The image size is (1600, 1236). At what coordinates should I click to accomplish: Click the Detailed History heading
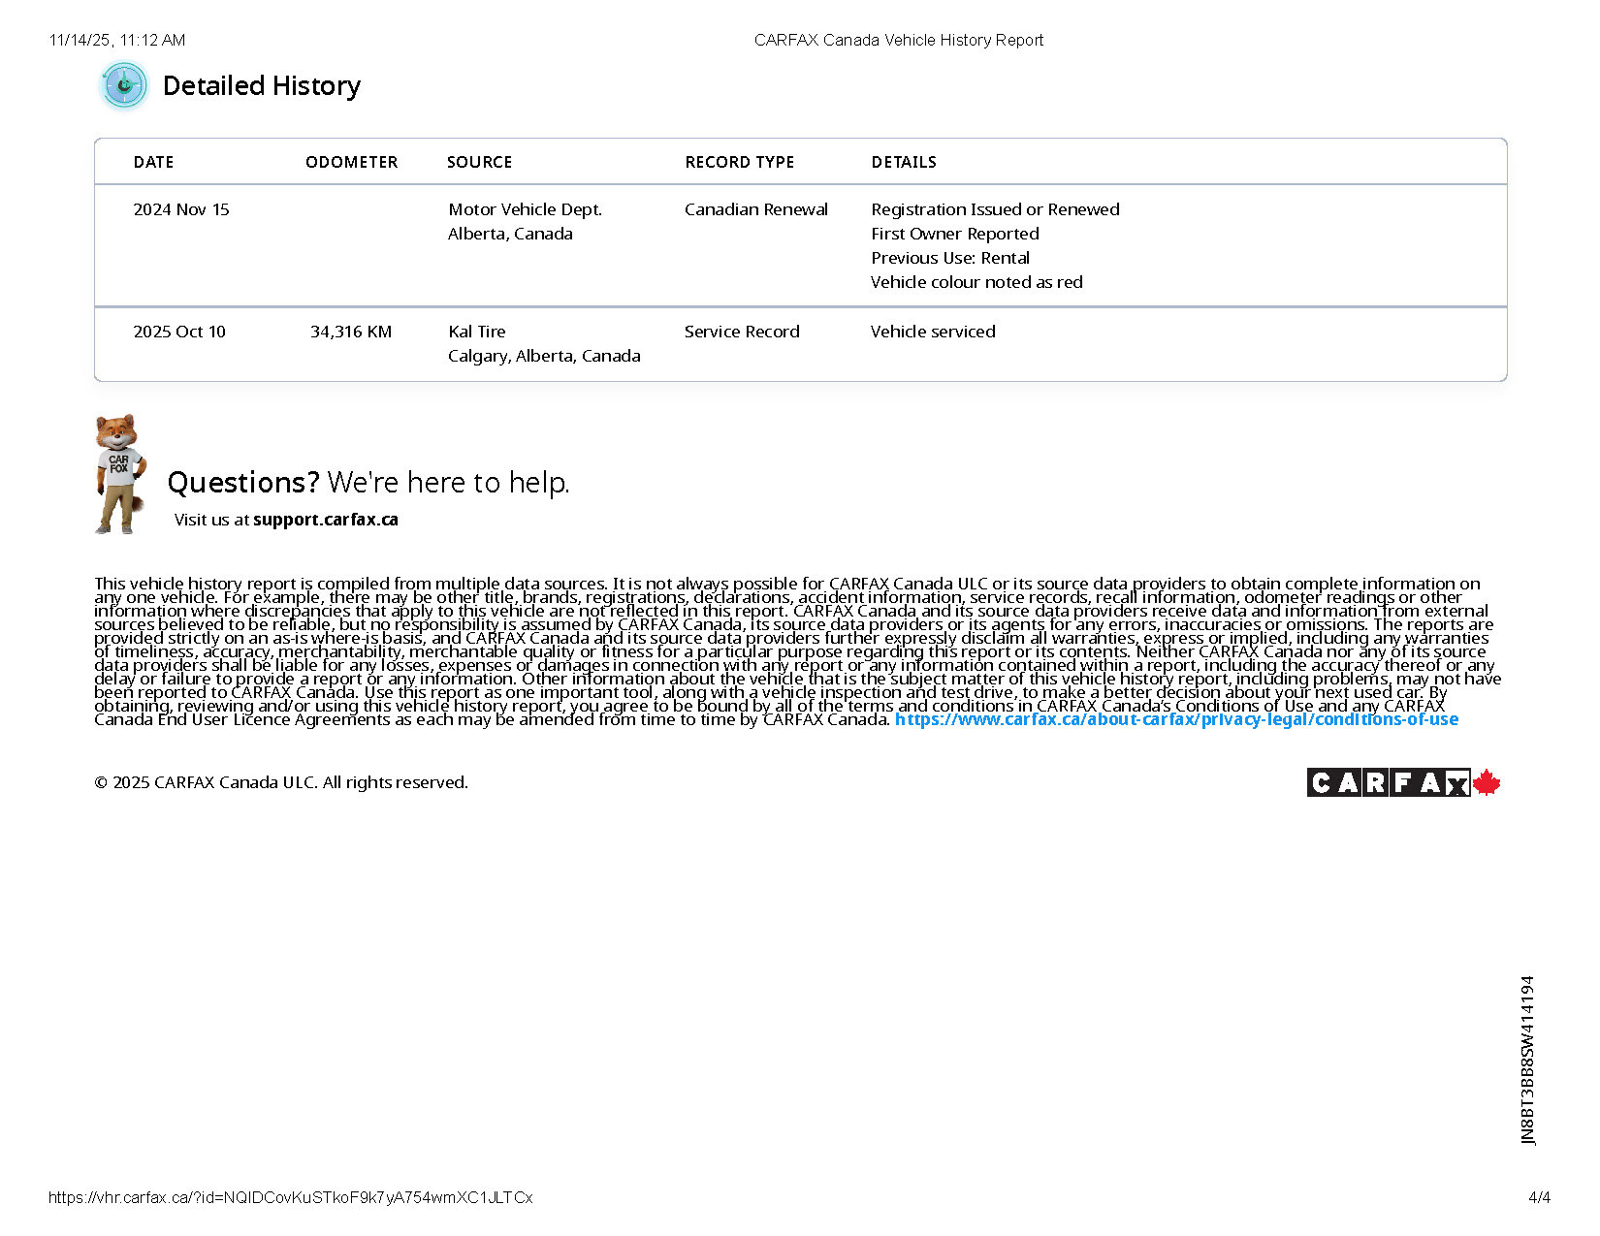point(261,86)
